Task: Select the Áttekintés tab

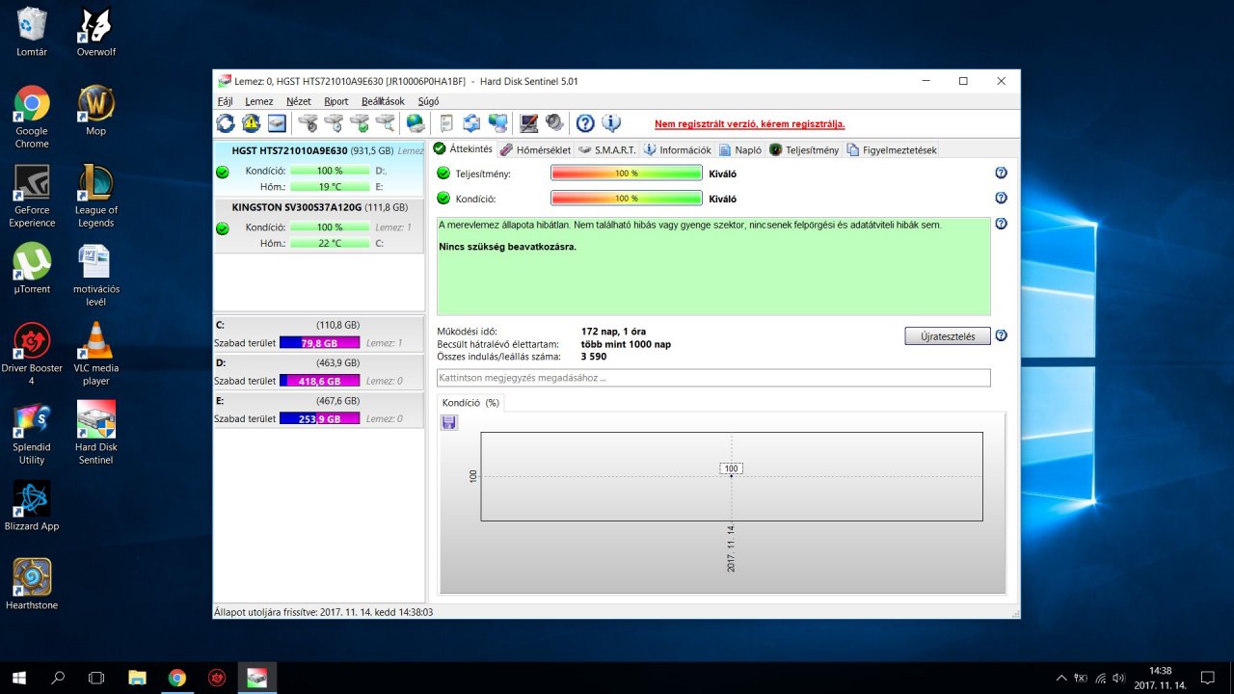Action: 463,149
